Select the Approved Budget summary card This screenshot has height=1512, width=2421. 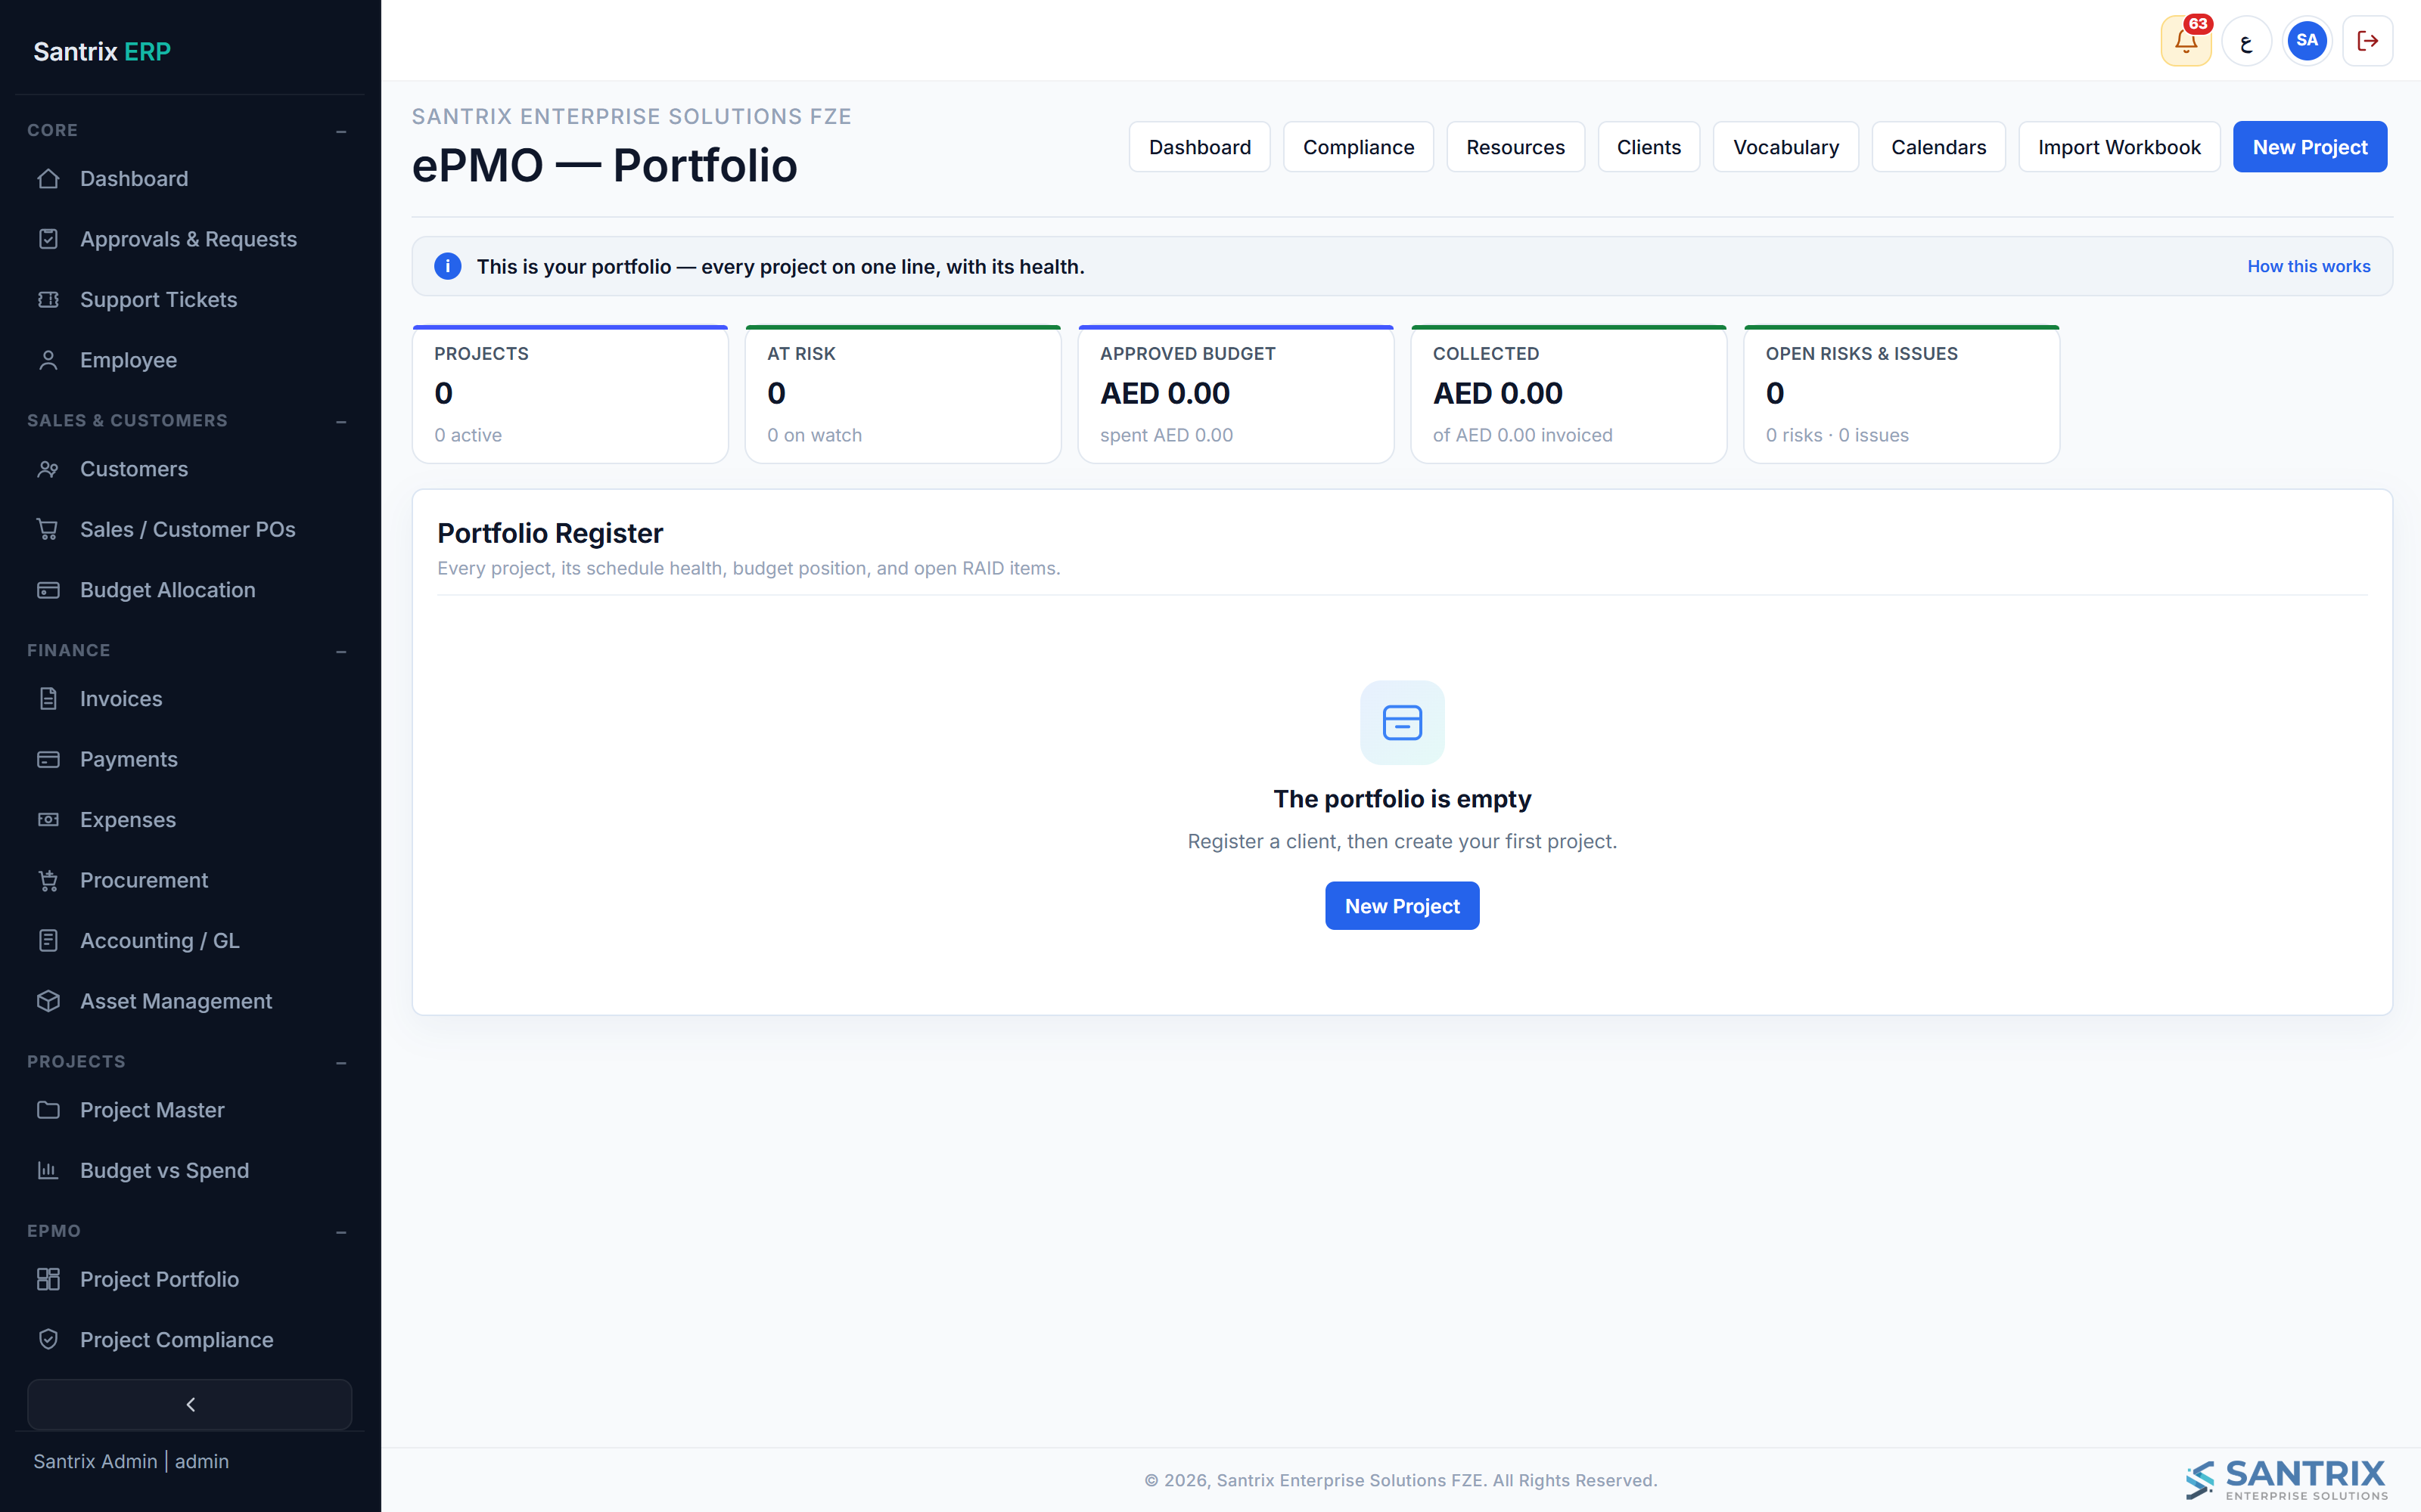[x=1235, y=394]
